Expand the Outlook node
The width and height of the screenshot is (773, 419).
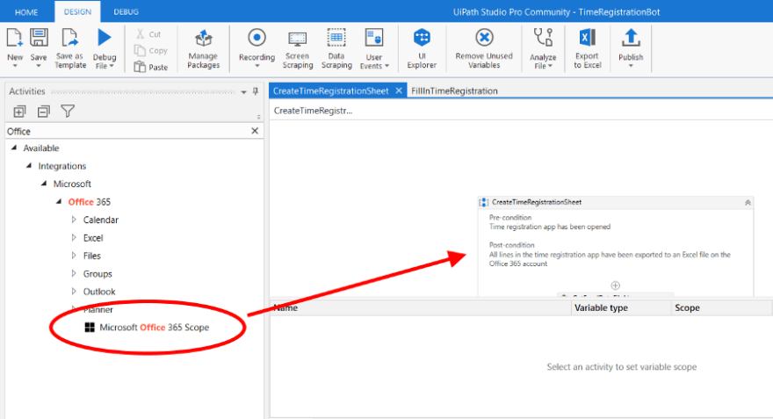pos(74,292)
